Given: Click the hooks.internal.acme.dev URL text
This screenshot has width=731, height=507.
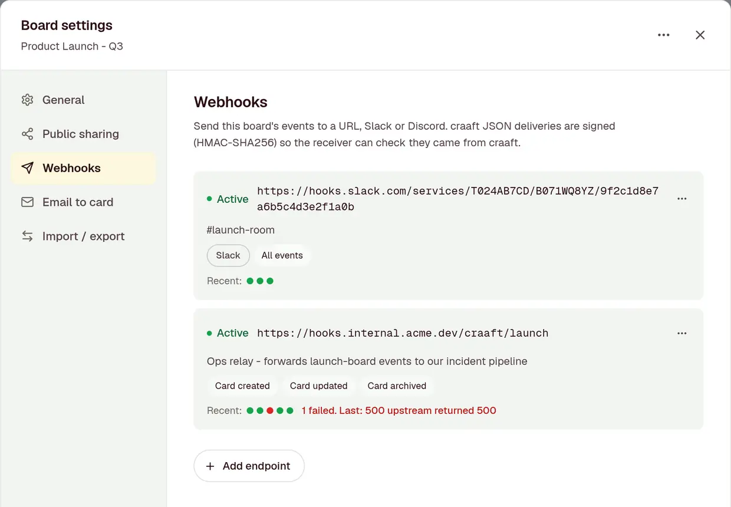Looking at the screenshot, I should coord(403,333).
